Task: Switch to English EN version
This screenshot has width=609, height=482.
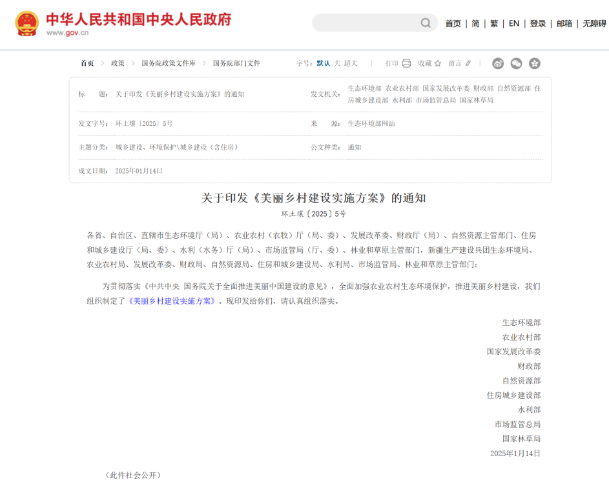Action: pos(514,24)
